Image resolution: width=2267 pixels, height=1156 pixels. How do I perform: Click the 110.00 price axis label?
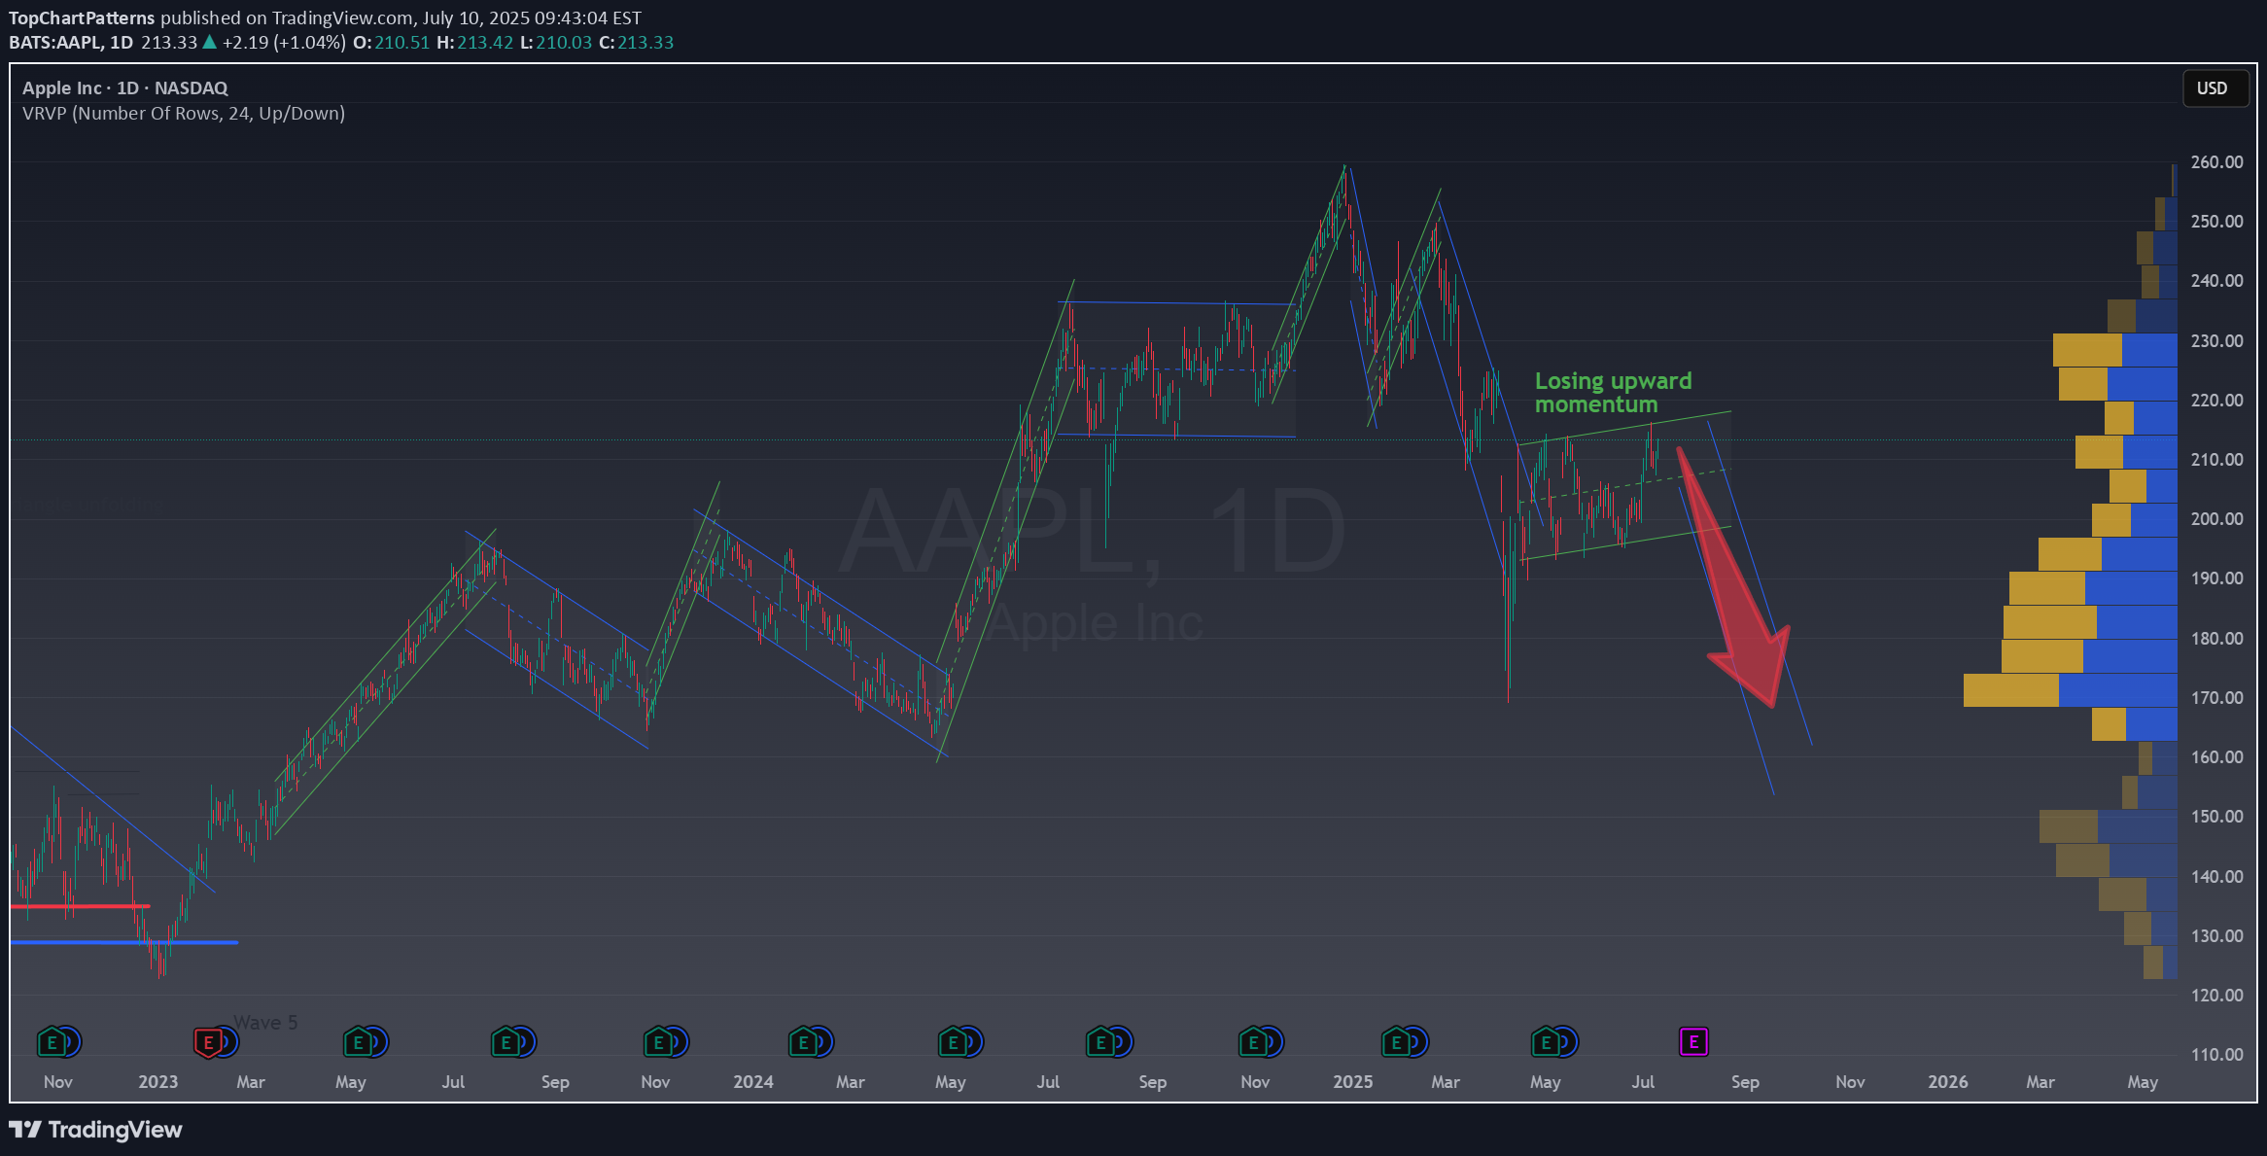click(2216, 1054)
